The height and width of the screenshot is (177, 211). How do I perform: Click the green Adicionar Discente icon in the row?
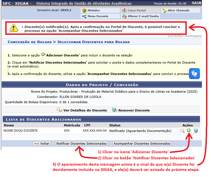189,131
